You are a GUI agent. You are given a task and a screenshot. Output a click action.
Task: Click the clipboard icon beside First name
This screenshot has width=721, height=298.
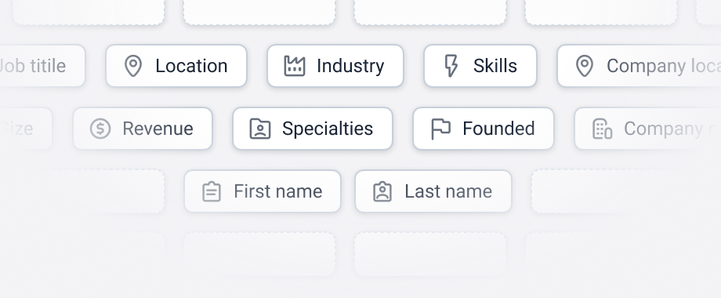tap(212, 191)
